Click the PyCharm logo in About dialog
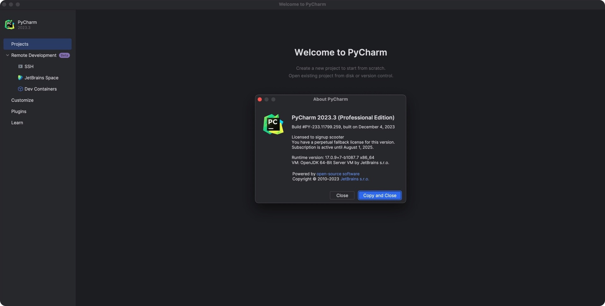The height and width of the screenshot is (306, 605). [x=273, y=124]
